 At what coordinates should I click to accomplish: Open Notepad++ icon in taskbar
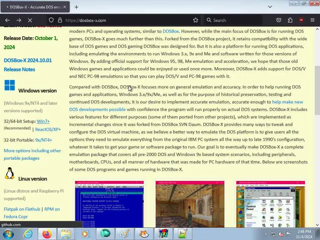(182, 234)
